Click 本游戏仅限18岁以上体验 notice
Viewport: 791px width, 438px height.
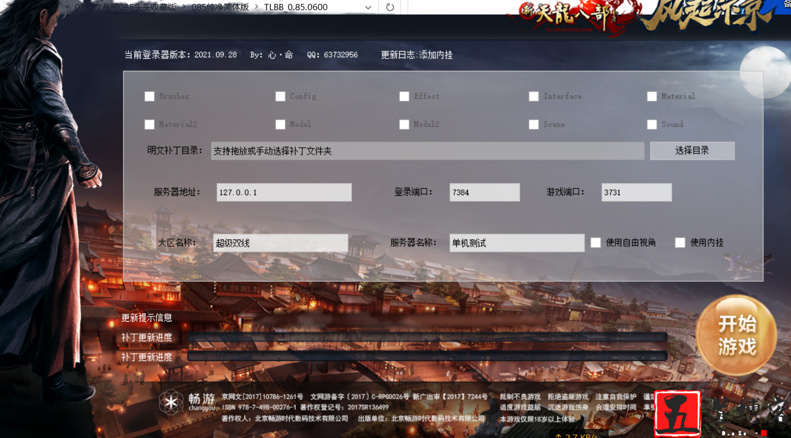click(537, 419)
